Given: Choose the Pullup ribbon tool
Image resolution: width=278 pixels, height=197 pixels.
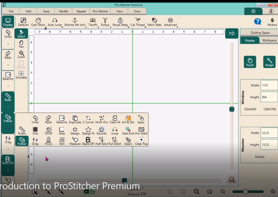Looking at the screenshot, I should pos(105,22).
